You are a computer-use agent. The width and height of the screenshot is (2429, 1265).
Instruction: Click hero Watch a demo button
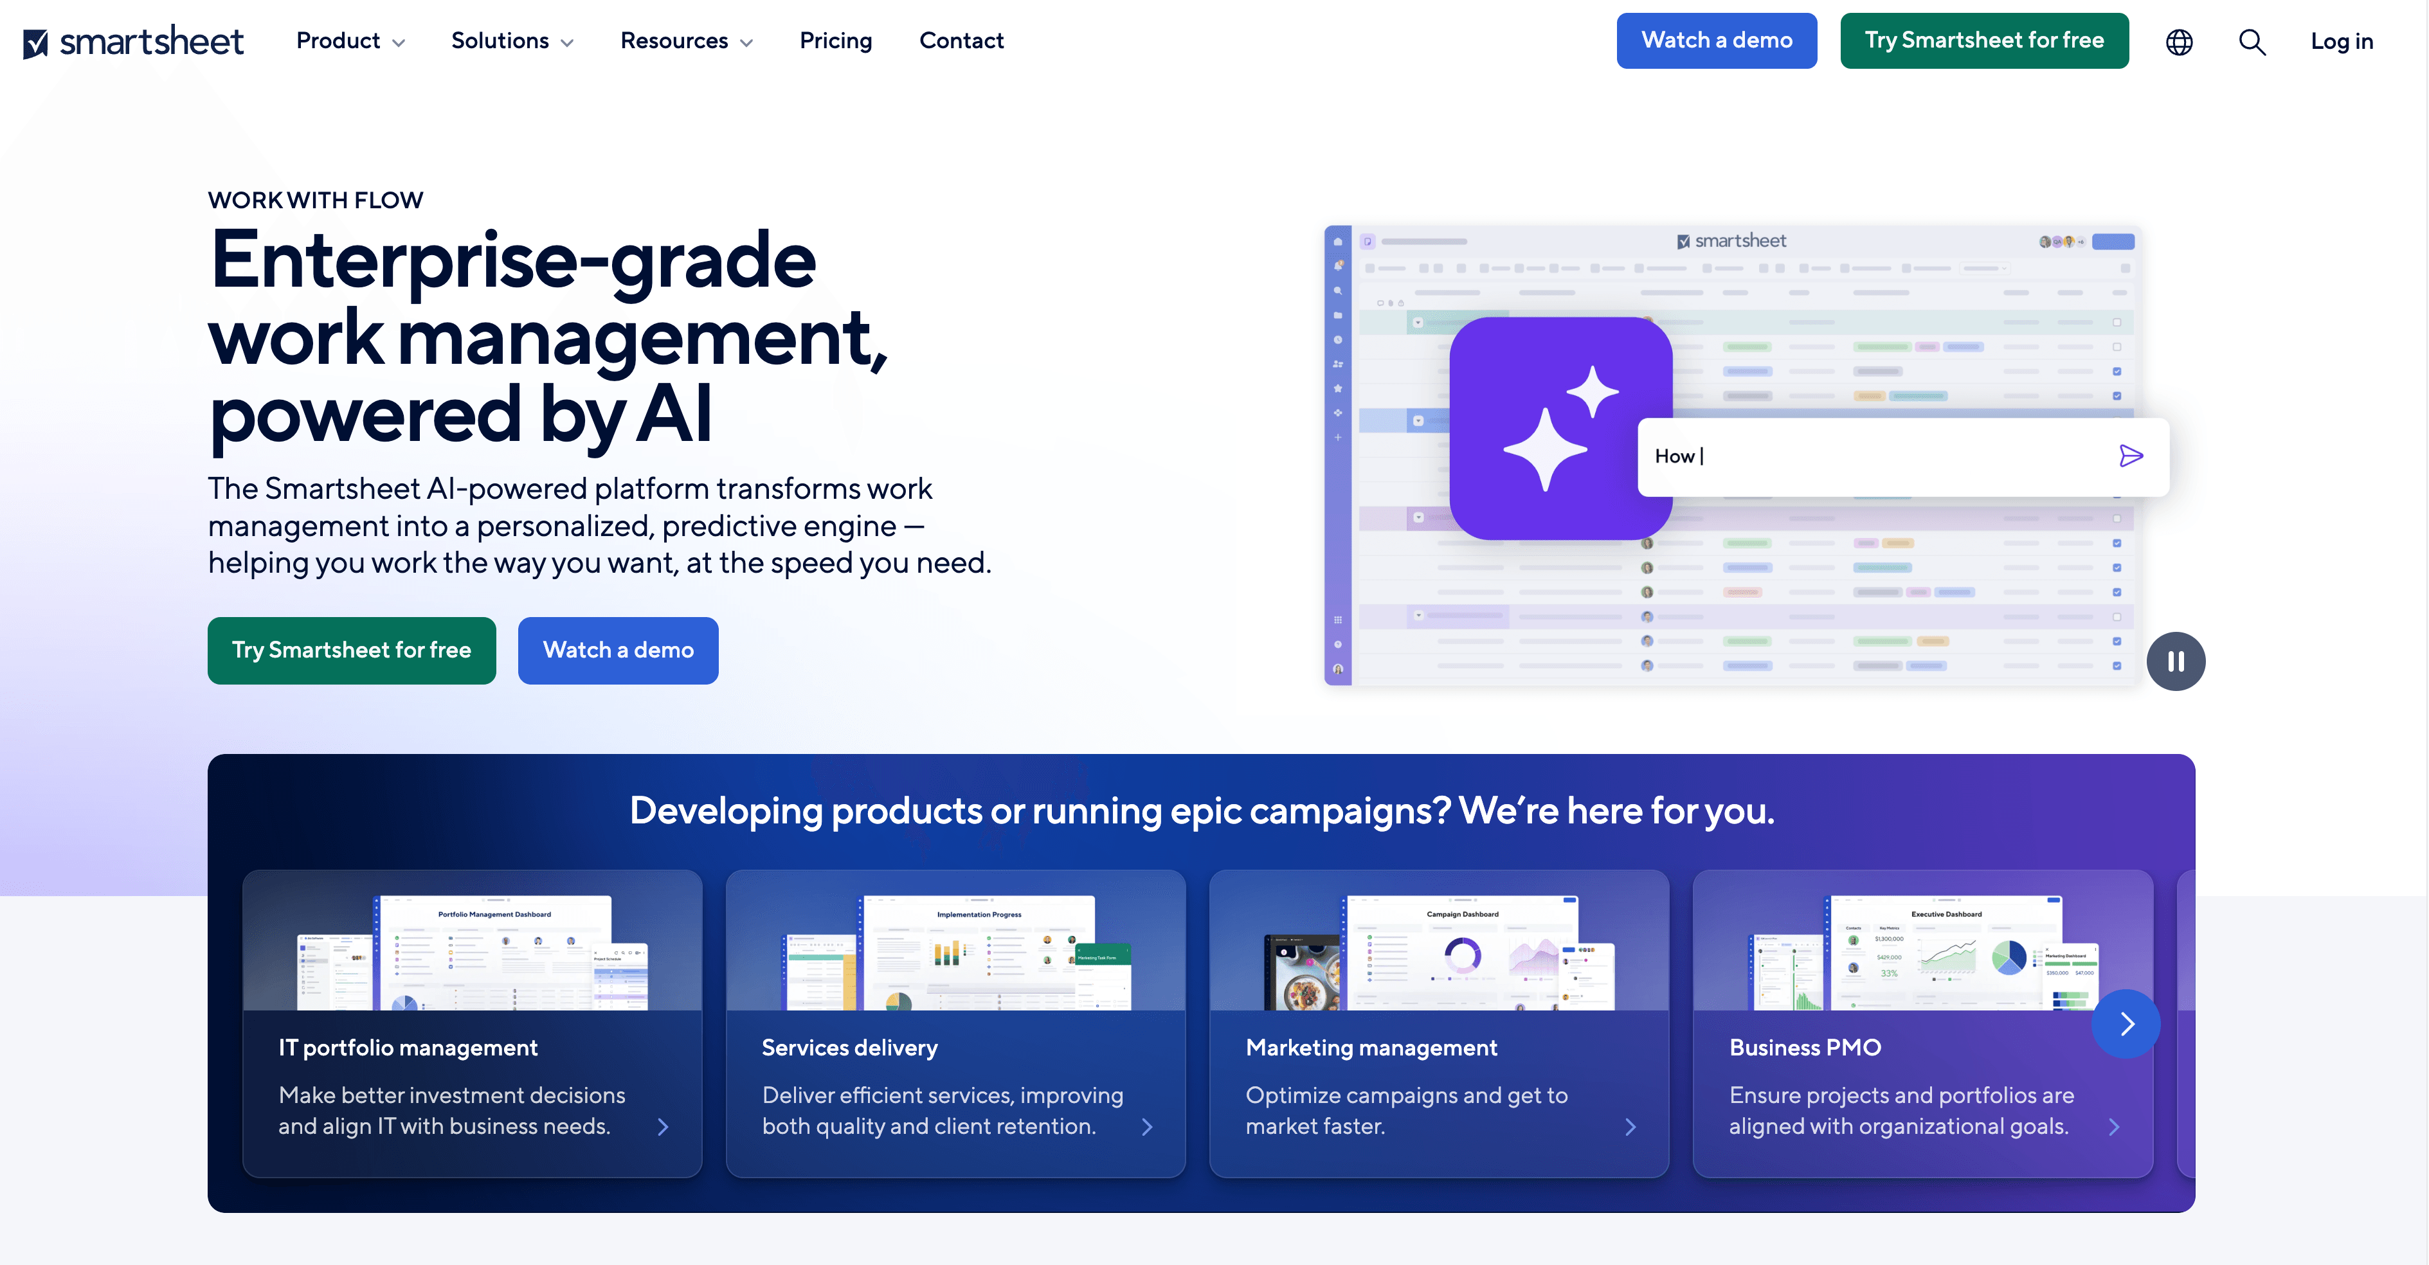coord(618,650)
